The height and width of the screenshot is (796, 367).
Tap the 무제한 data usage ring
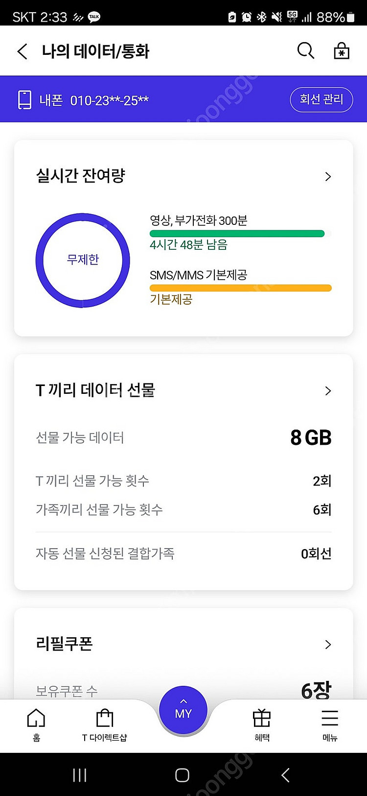click(83, 260)
